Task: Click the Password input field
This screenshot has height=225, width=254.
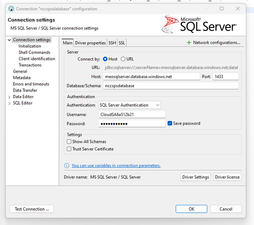Action: [x=132, y=124]
